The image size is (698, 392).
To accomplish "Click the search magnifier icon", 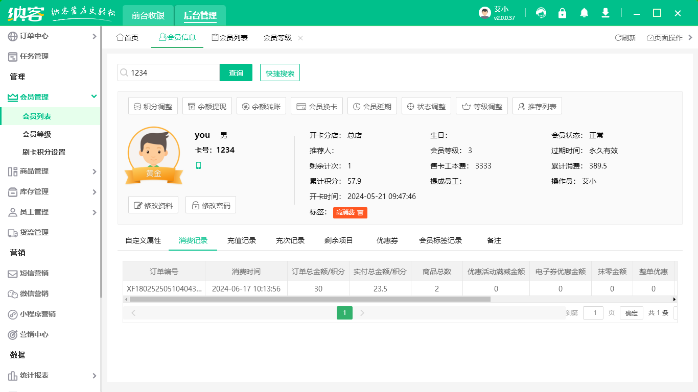I will pyautogui.click(x=124, y=73).
